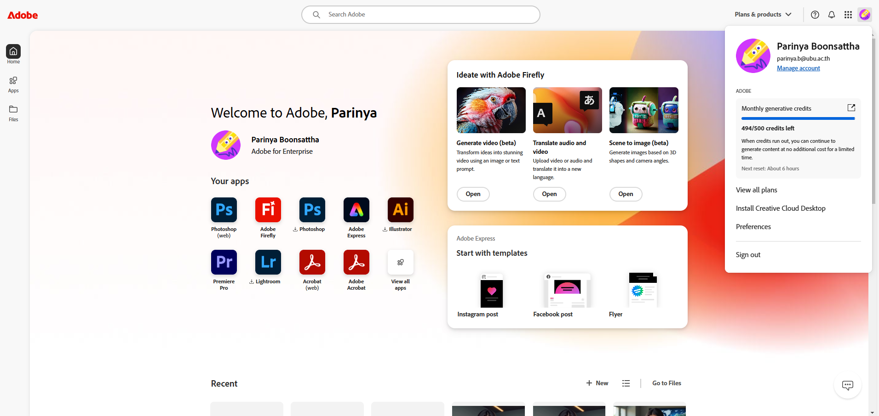Open Generate video (beta) with Open button
879x416 pixels.
[473, 194]
